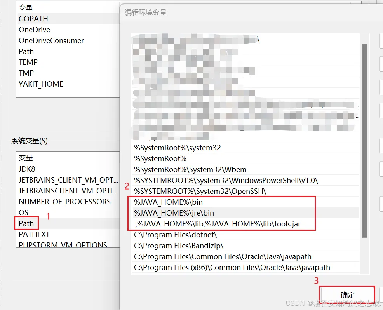Select PATHEXT system variable

[34, 234]
